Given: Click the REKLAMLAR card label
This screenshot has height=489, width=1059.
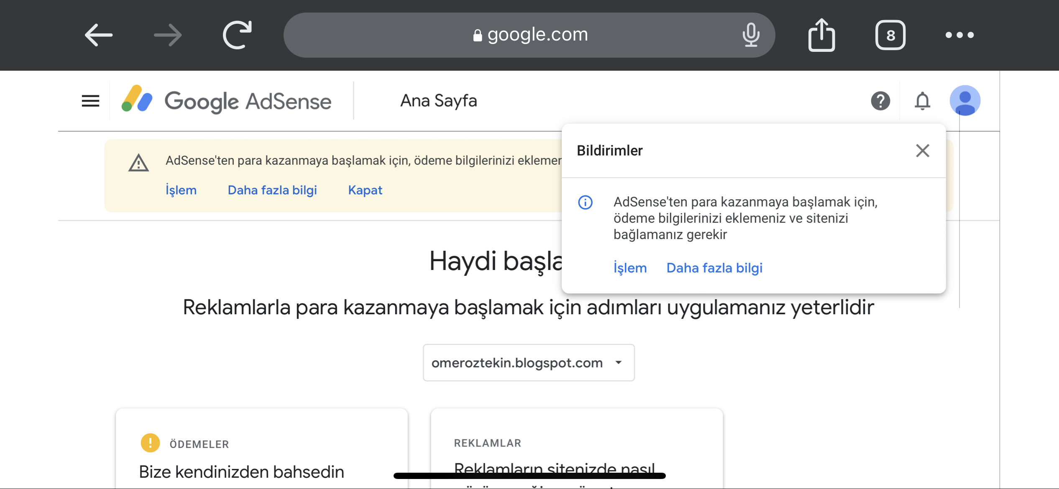Looking at the screenshot, I should pyautogui.click(x=488, y=443).
